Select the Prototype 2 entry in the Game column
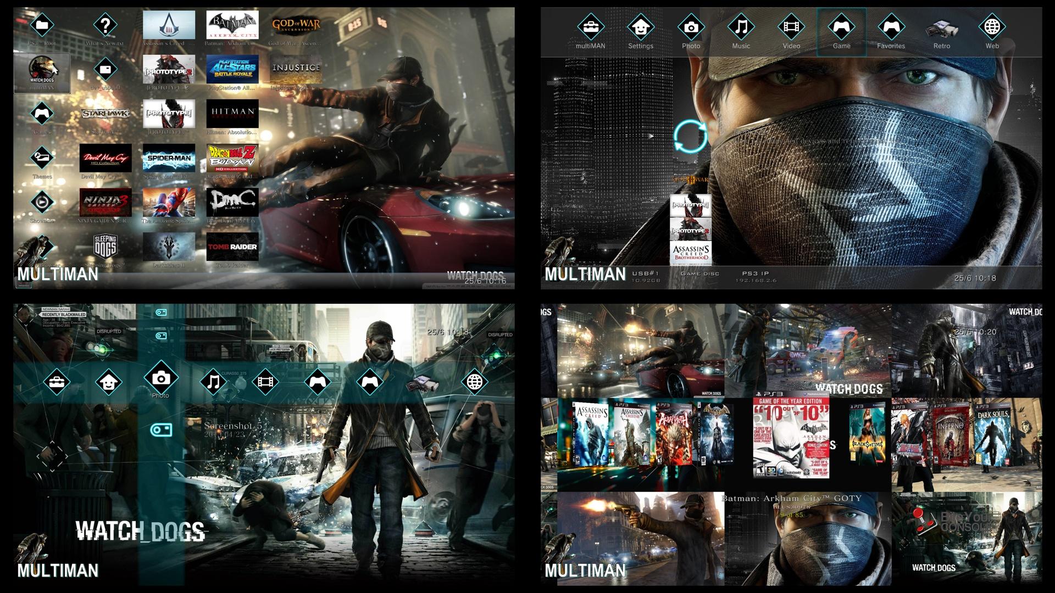1055x593 pixels. (691, 230)
